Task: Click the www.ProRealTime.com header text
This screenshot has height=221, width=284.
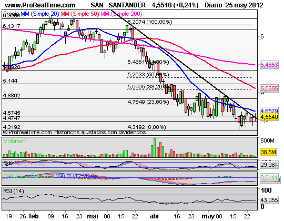Action: pos(40,5)
